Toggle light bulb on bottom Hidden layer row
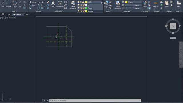 coord(79,11)
